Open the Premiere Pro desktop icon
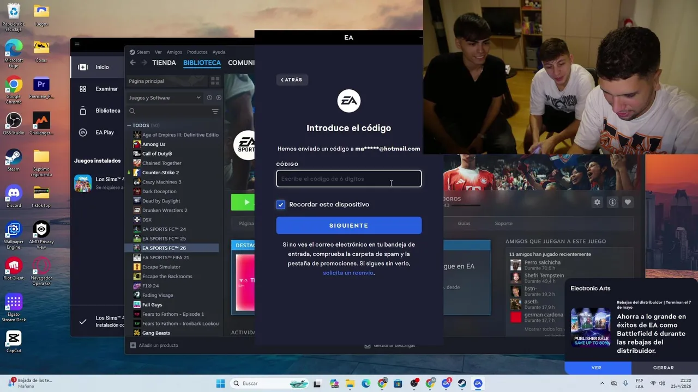 click(41, 87)
